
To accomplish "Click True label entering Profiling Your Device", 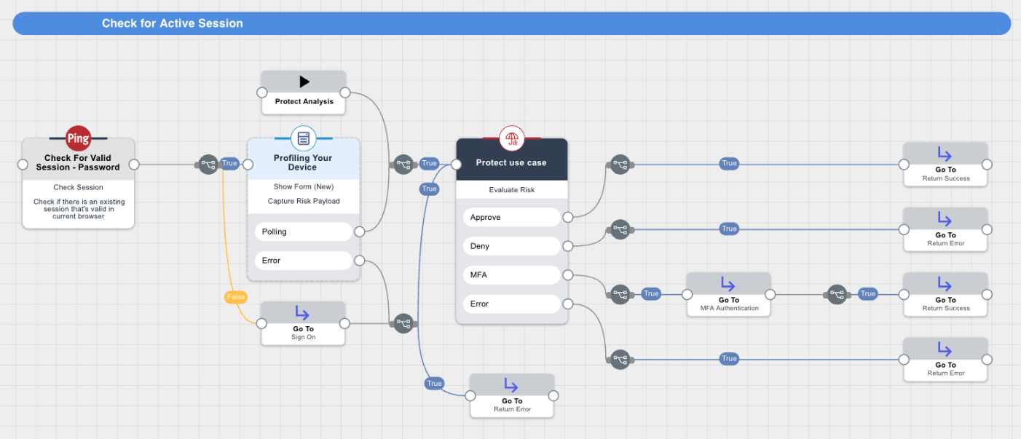I will point(229,164).
